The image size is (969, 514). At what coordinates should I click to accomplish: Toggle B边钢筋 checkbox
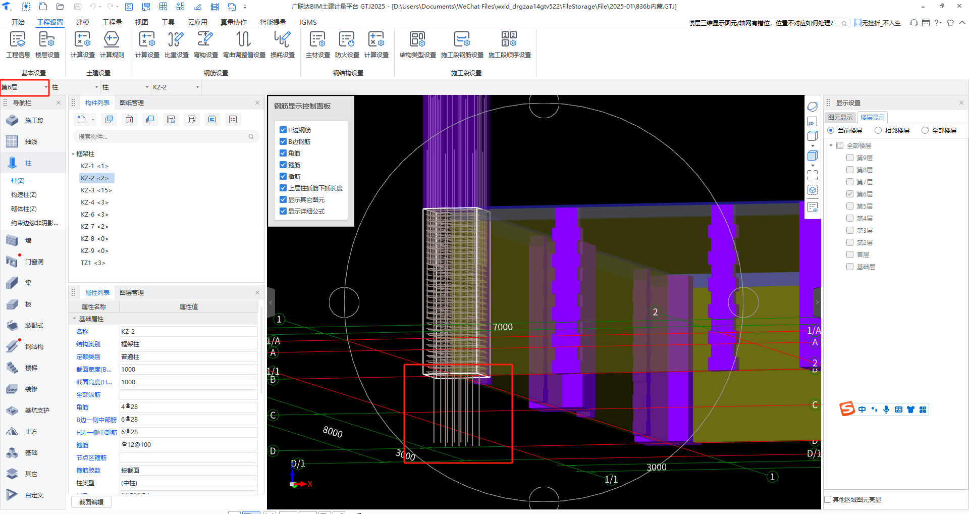[x=283, y=141]
